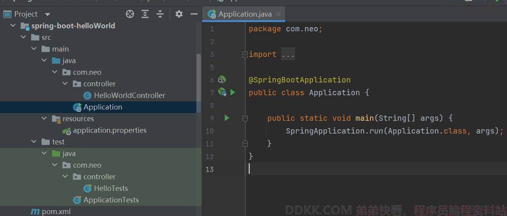Screen dimensions: 507x216
Task: Select HelloWorldController class in tree
Action: tap(130, 96)
